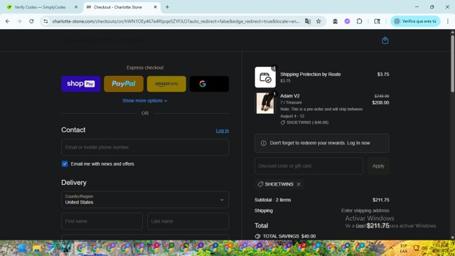This screenshot has height=256, width=455.
Task: Open the media control toolbar icon
Action: 377,21
